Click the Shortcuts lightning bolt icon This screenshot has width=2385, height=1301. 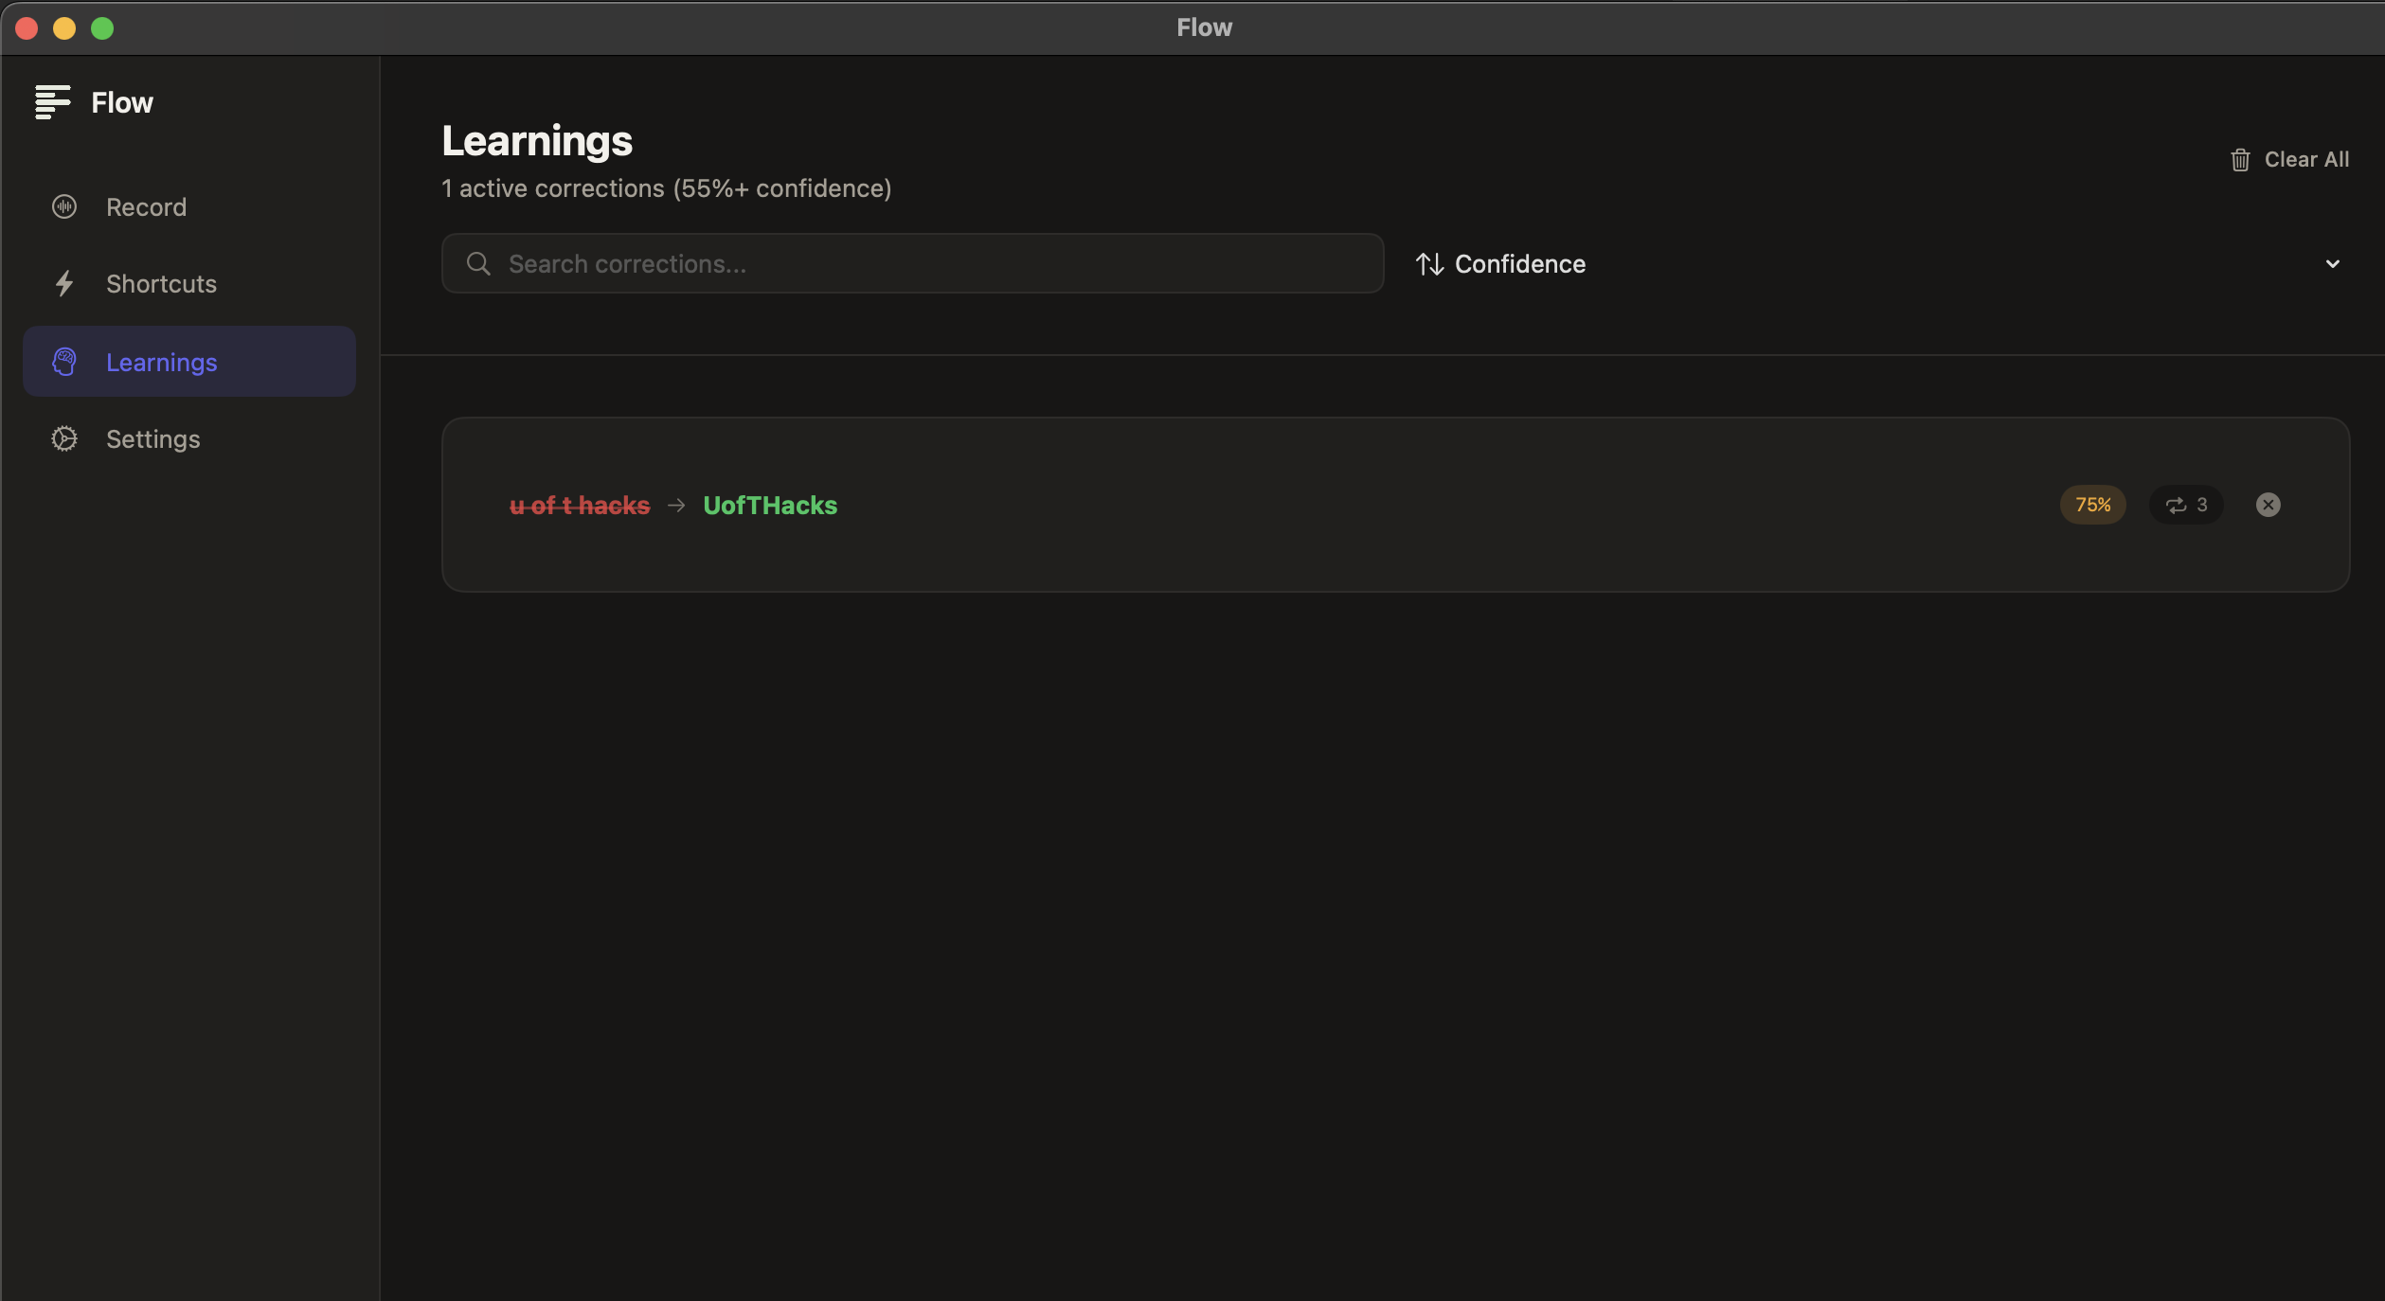click(x=64, y=283)
